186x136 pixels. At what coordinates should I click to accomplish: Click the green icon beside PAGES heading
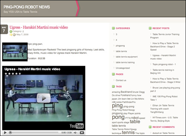(x=113, y=74)
